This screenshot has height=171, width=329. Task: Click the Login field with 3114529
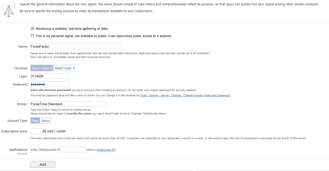point(49,76)
